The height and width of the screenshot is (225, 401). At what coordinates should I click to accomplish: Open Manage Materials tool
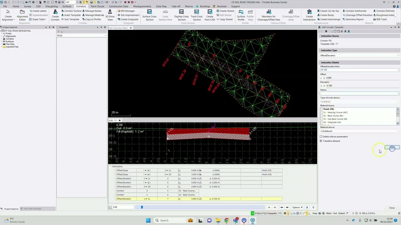point(93,15)
